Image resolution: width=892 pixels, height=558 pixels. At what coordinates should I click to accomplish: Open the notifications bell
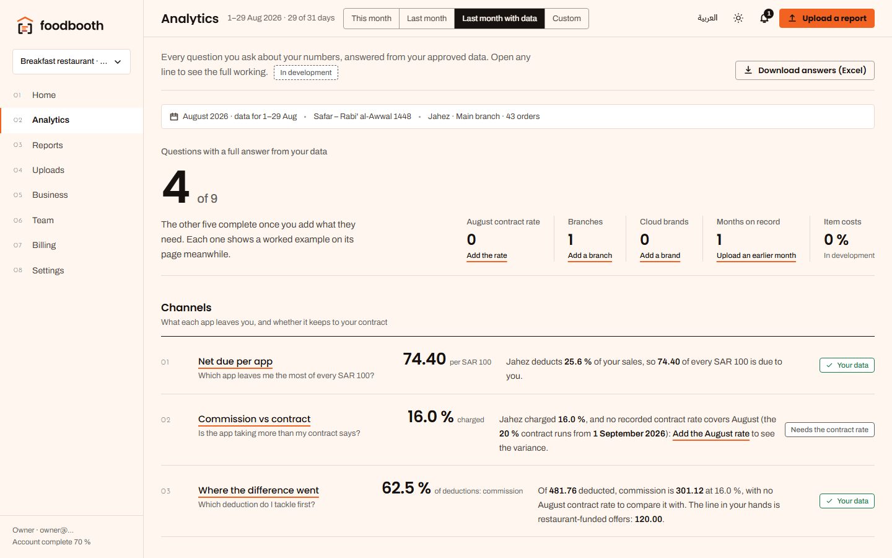pos(764,18)
